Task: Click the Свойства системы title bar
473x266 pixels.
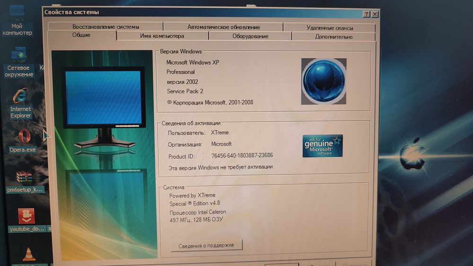Action: click(202, 12)
